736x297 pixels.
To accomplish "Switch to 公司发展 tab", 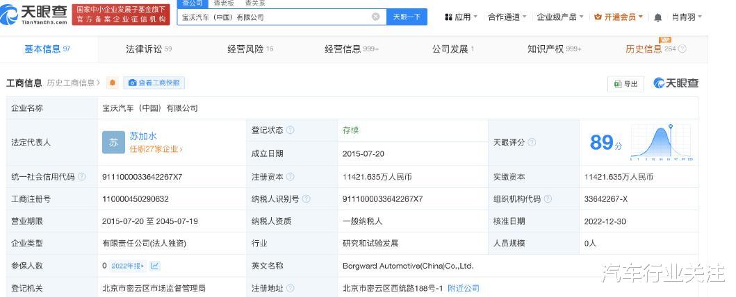I will click(x=453, y=49).
